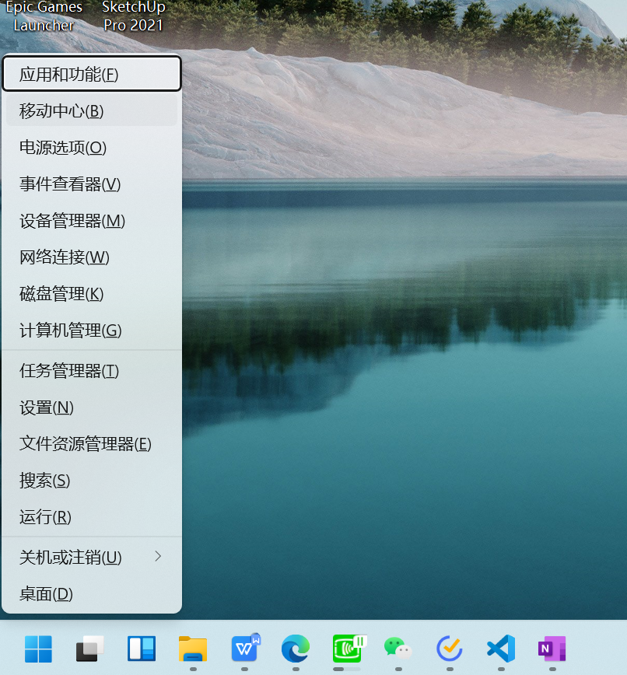Open Microsoft Edge browser
The image size is (627, 675).
(x=296, y=649)
